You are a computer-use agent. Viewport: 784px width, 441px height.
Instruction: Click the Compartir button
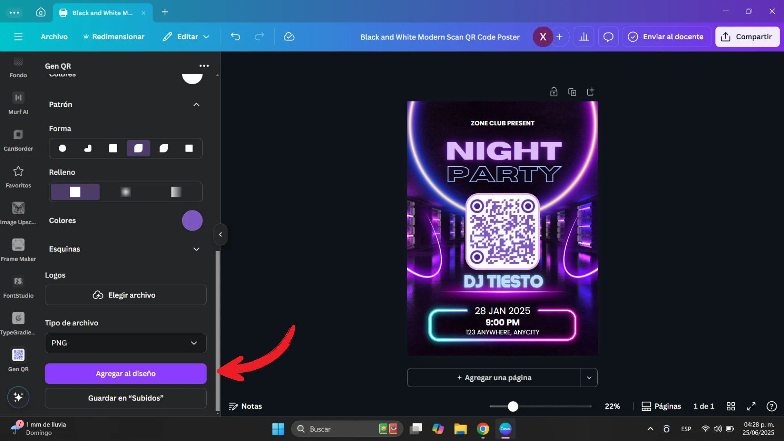coord(747,36)
